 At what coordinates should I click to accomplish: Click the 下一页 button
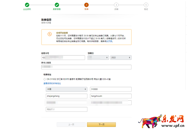pos(101,125)
